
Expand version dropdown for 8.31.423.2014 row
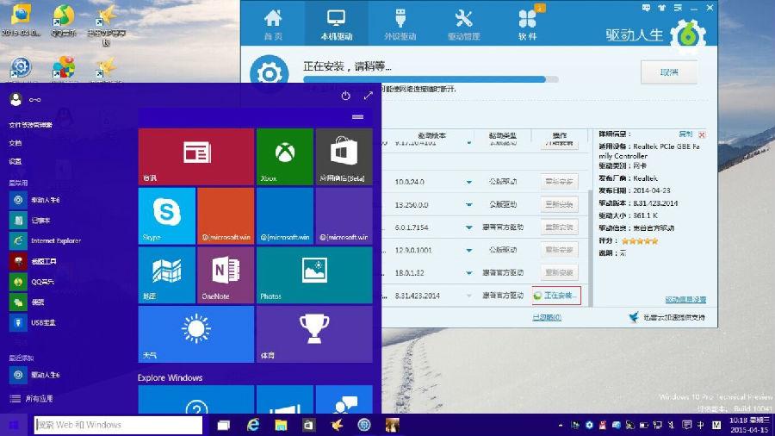coord(468,296)
